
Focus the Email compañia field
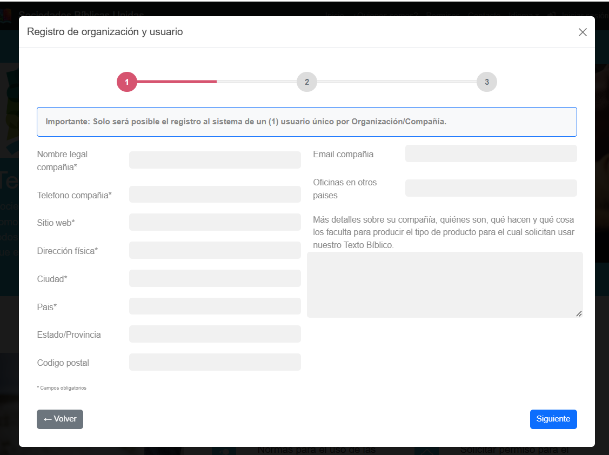(491, 153)
